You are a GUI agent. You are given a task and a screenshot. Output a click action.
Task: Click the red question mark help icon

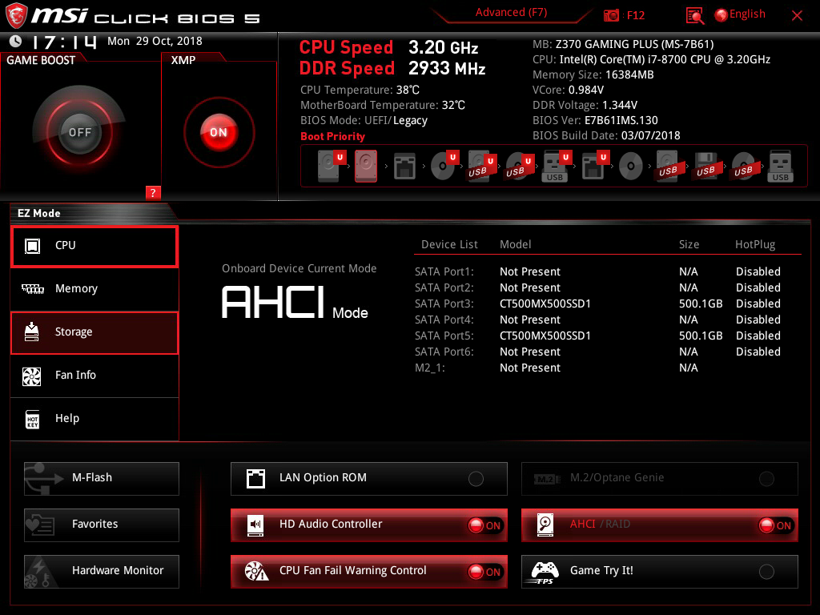pyautogui.click(x=153, y=192)
